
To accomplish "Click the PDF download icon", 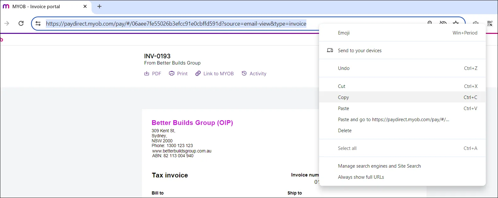I will (x=147, y=73).
